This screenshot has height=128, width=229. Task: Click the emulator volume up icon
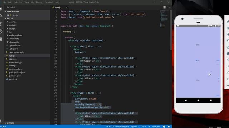tap(228, 28)
